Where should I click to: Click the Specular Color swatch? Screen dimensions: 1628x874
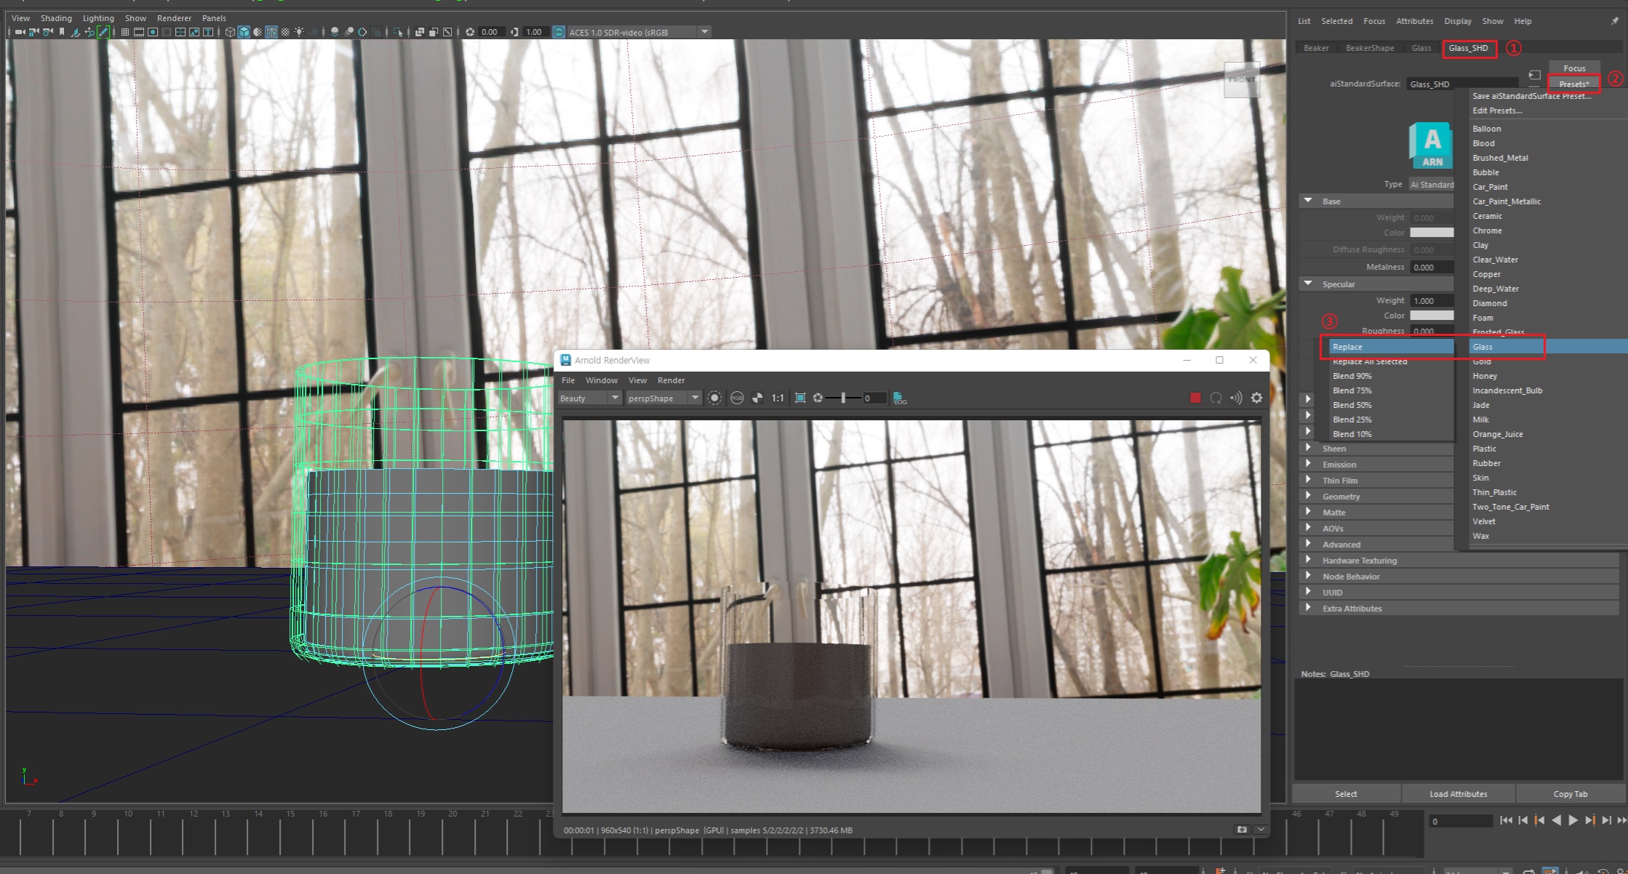[1431, 316]
